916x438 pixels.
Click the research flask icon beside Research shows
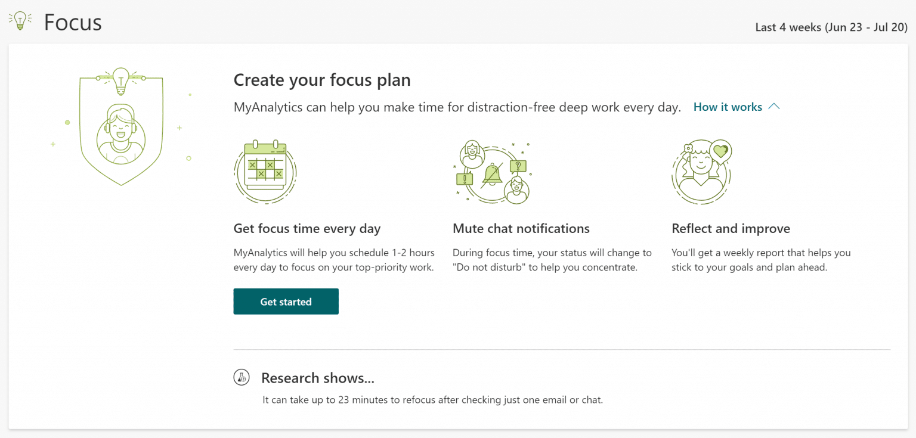[x=241, y=377]
